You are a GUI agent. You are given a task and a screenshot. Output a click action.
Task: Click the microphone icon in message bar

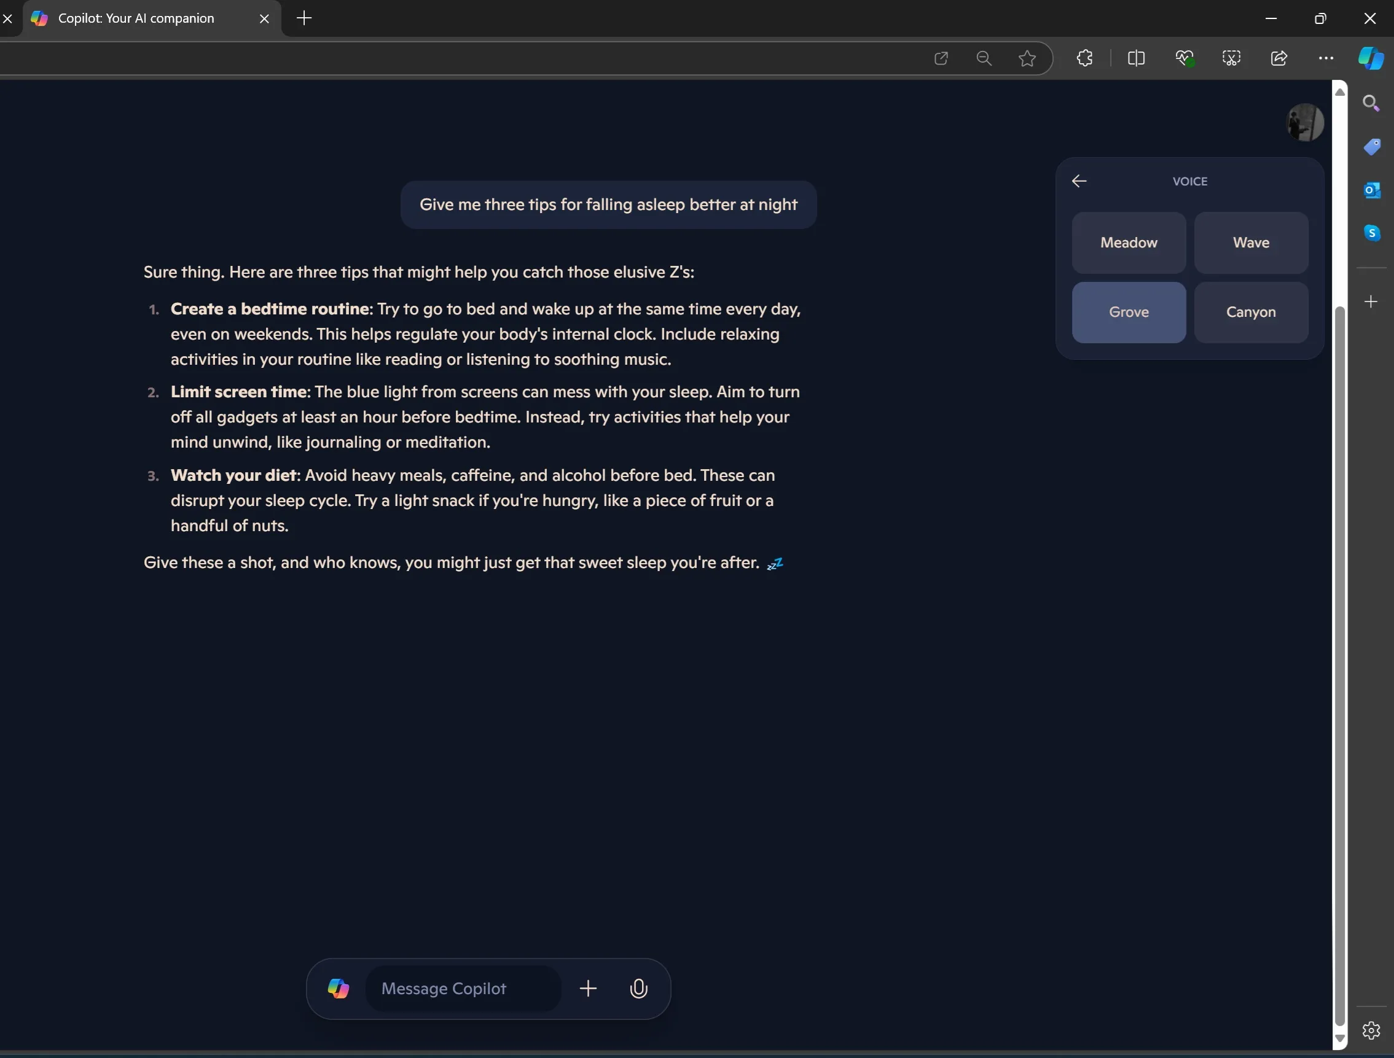pyautogui.click(x=638, y=988)
